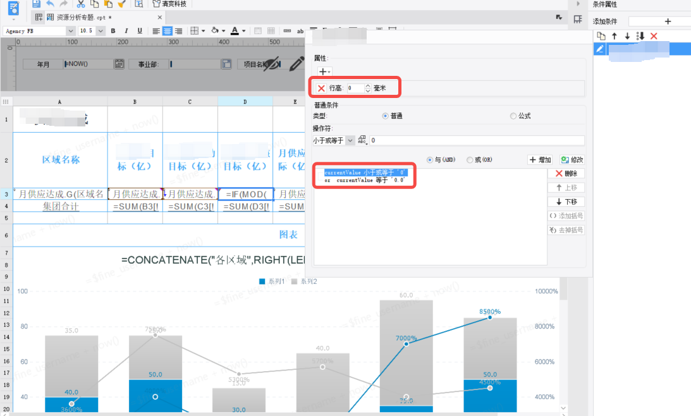Select cell D3 containing =IF(MOD(
This screenshot has height=416, width=691.
click(x=245, y=194)
